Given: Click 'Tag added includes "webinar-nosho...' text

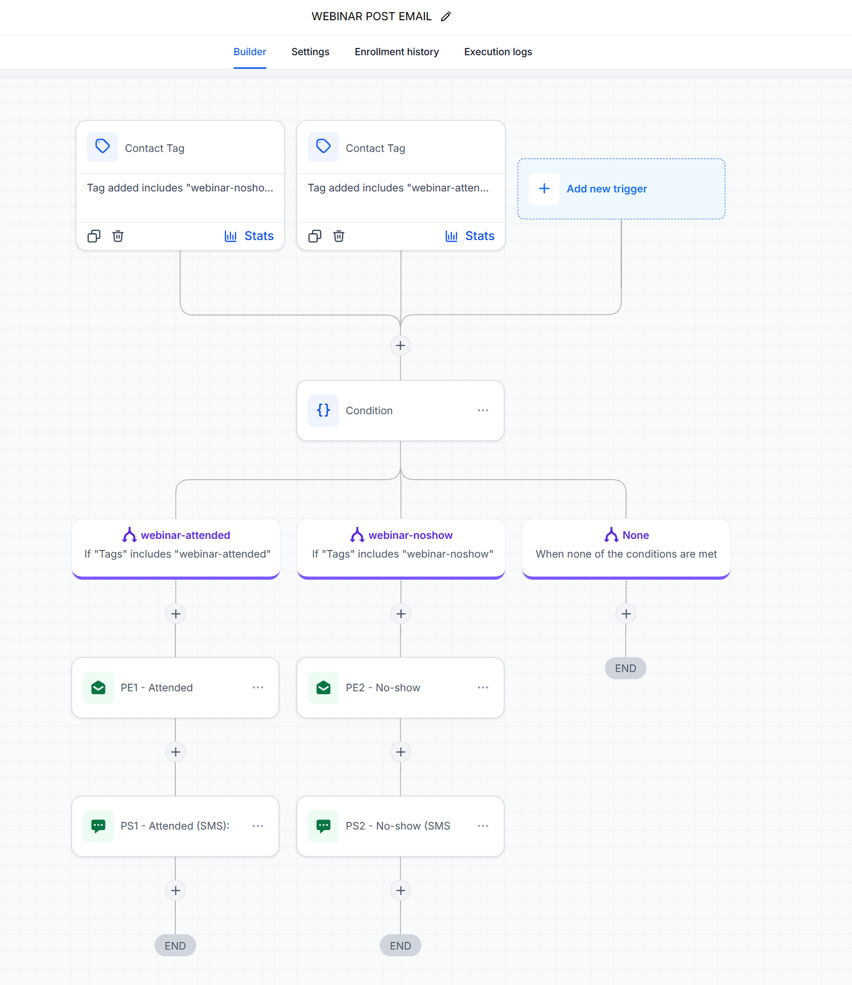Looking at the screenshot, I should tap(180, 188).
